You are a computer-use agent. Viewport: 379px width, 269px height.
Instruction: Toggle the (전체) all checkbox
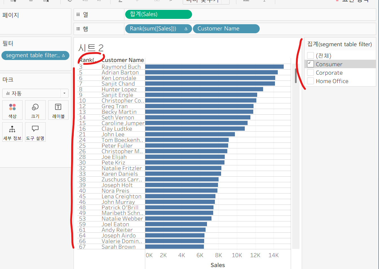310,55
